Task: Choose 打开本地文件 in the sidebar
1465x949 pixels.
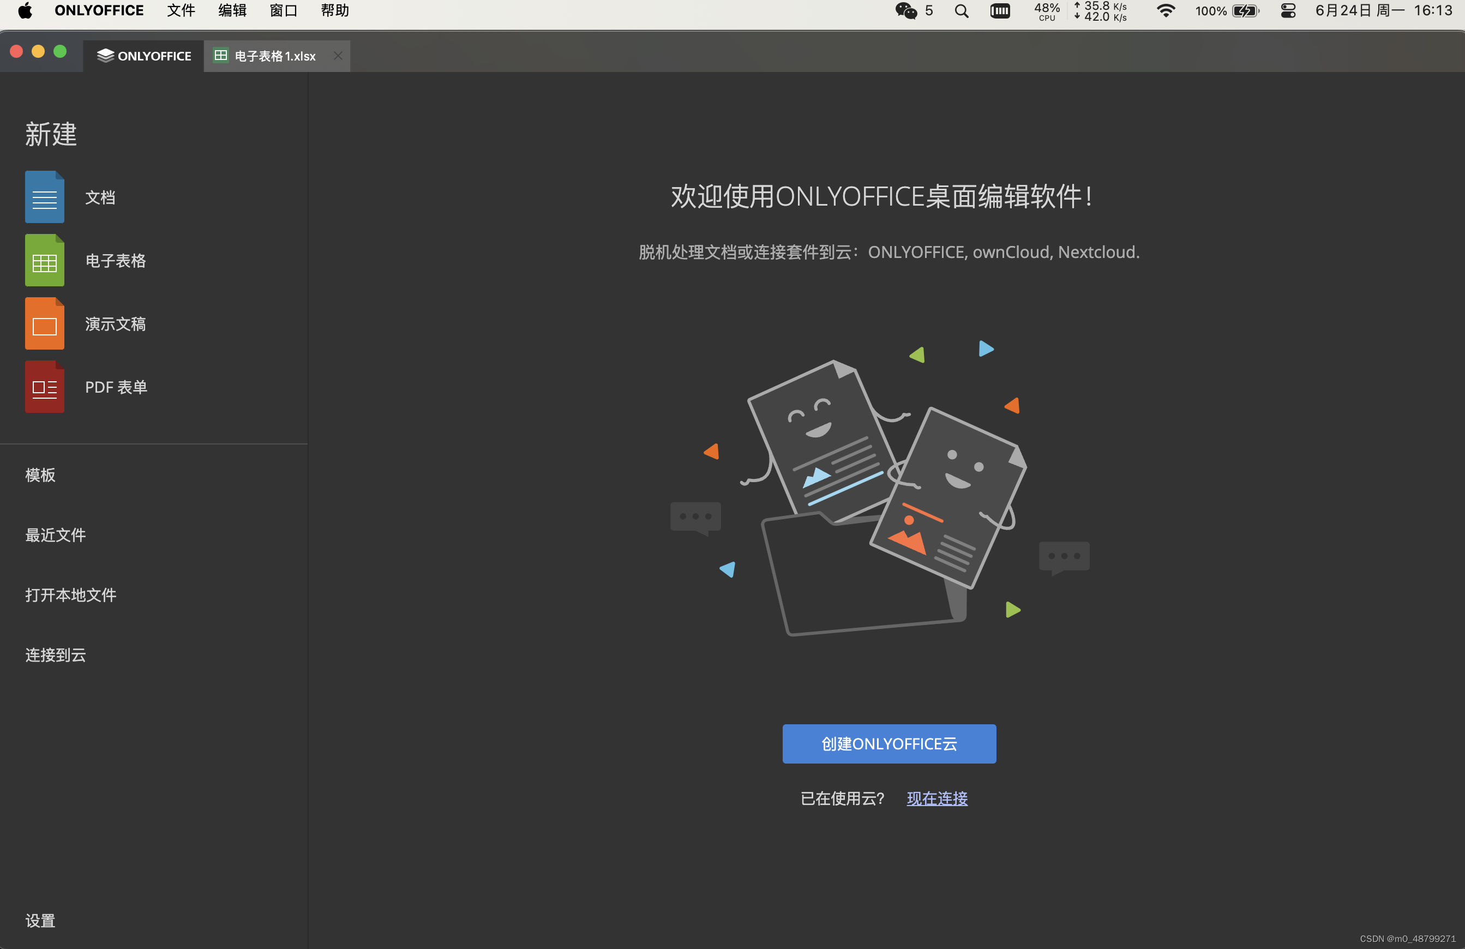Action: [71, 595]
